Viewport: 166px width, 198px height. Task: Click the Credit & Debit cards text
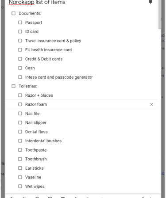[x=44, y=59]
